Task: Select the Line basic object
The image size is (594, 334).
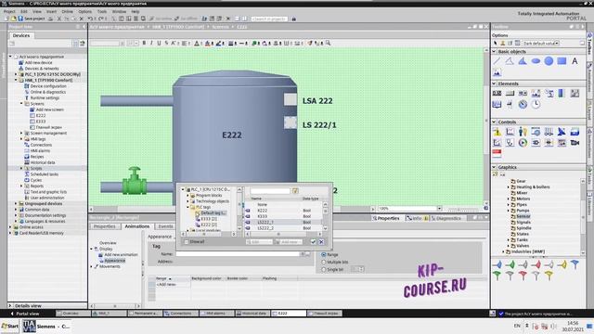Action: tap(497, 61)
